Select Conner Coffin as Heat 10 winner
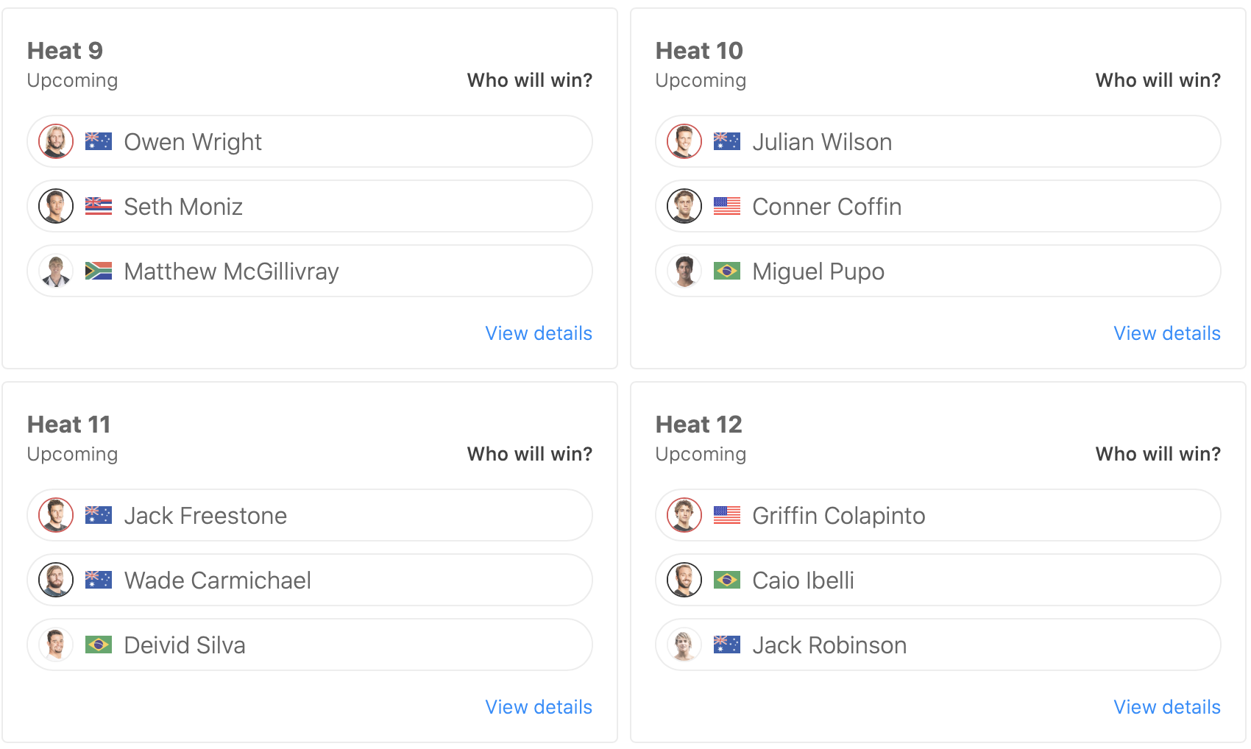This screenshot has height=749, width=1251. [x=938, y=206]
